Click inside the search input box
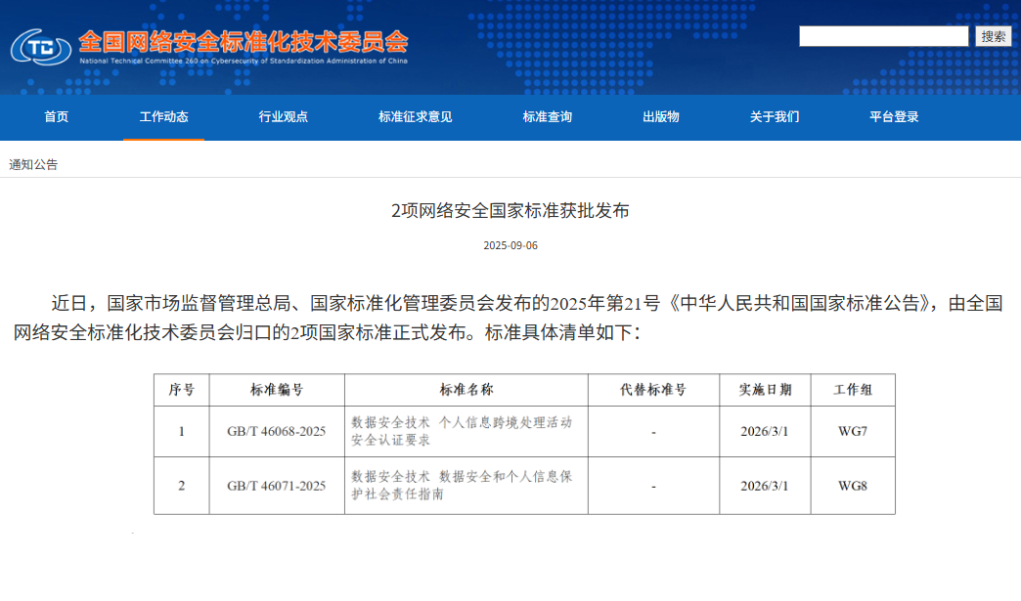The image size is (1021, 601). 880,36
